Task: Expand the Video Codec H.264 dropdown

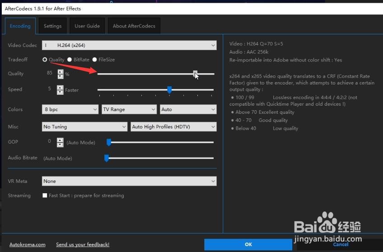Action: (129, 45)
